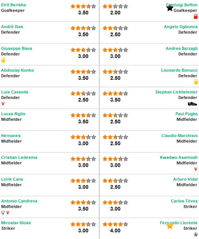Open Miroslav Klose's player link
Viewport: 199px width, 239px height.
[16, 223]
